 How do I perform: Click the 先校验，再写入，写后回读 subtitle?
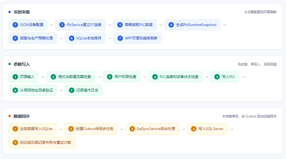click(x=257, y=64)
